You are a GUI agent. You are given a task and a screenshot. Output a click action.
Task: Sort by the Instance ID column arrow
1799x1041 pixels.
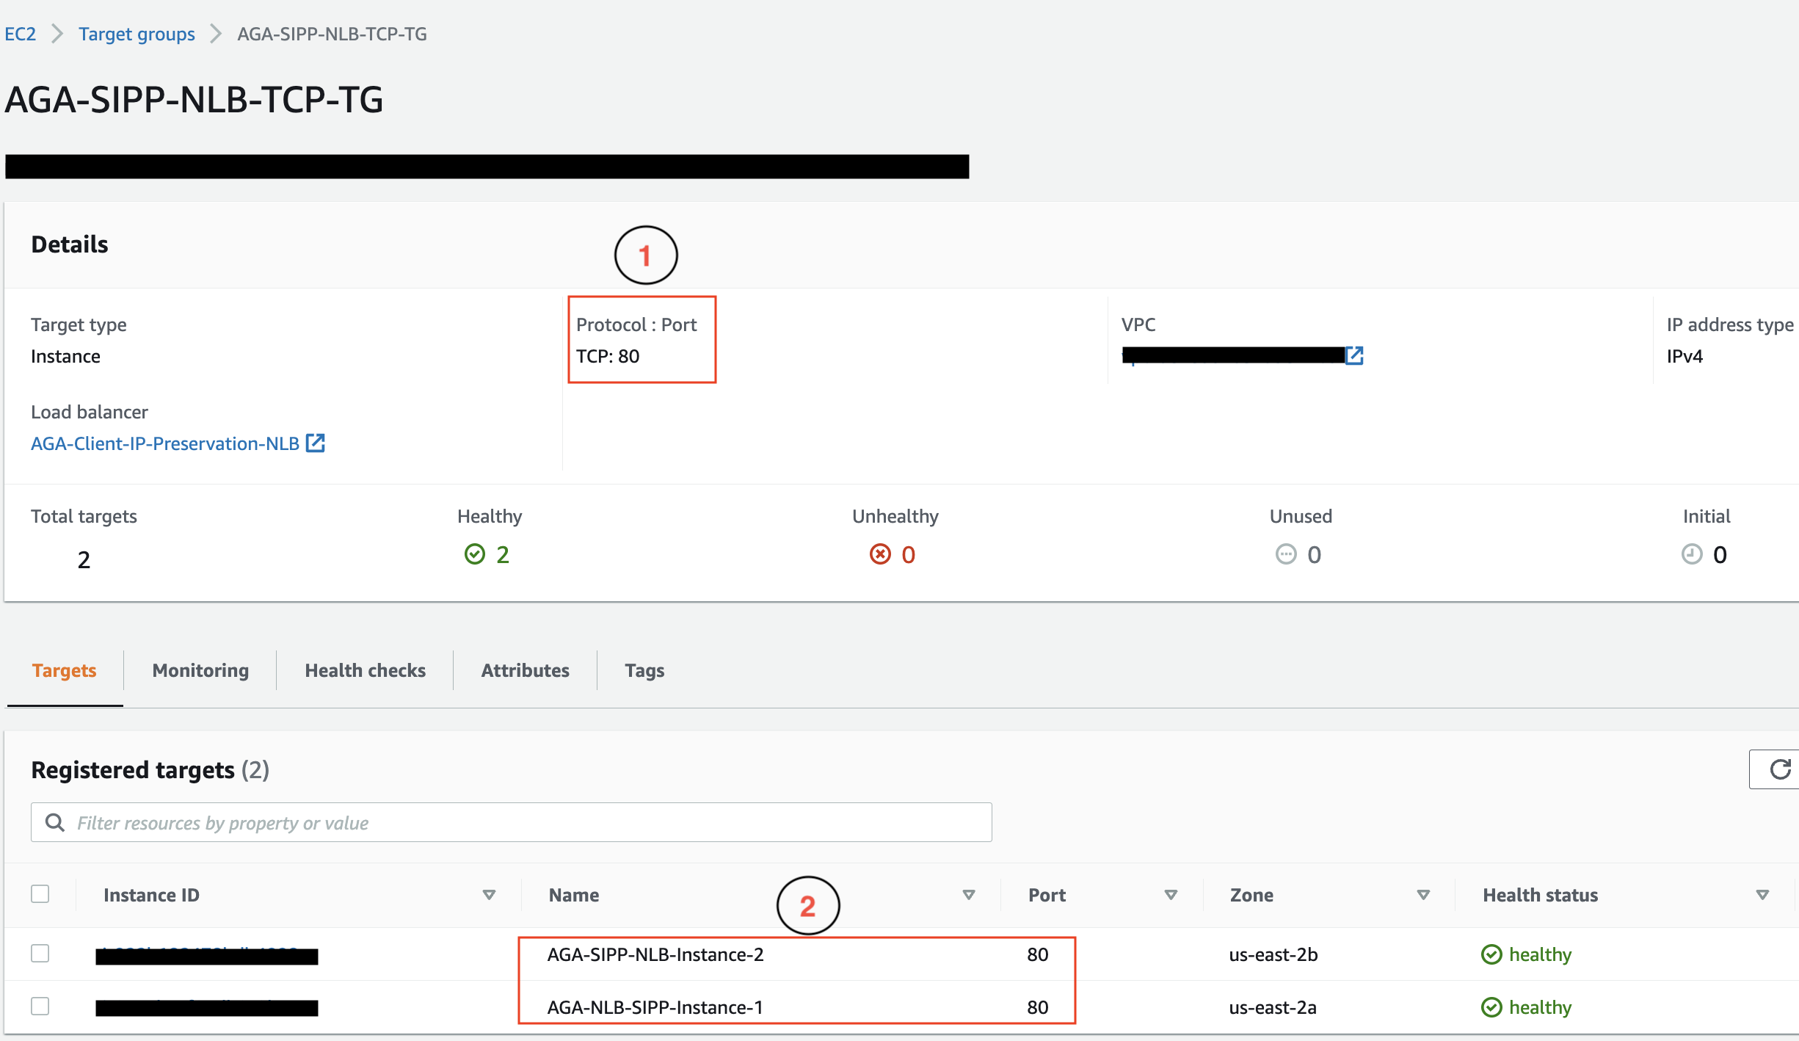pos(489,895)
